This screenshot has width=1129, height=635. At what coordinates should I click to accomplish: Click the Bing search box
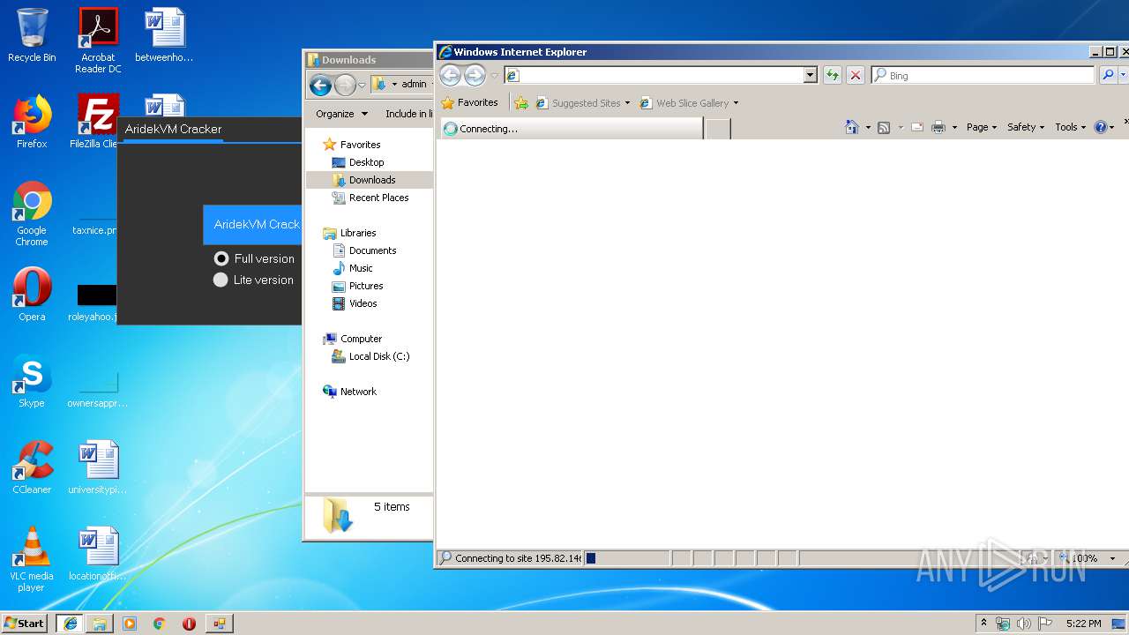(983, 76)
